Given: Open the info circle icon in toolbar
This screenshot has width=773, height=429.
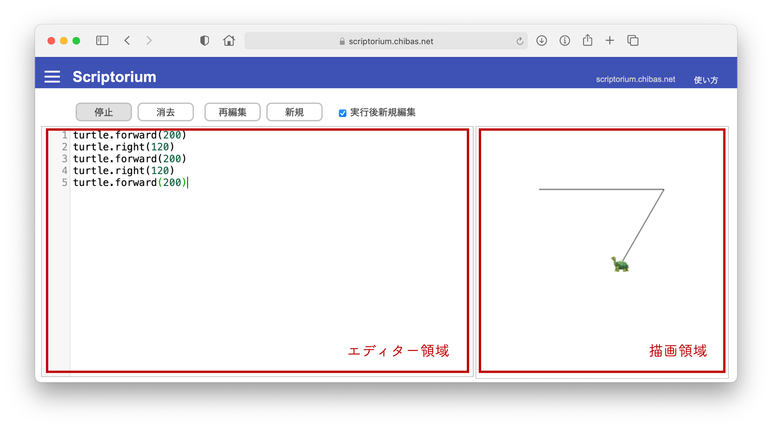Looking at the screenshot, I should click(x=565, y=41).
